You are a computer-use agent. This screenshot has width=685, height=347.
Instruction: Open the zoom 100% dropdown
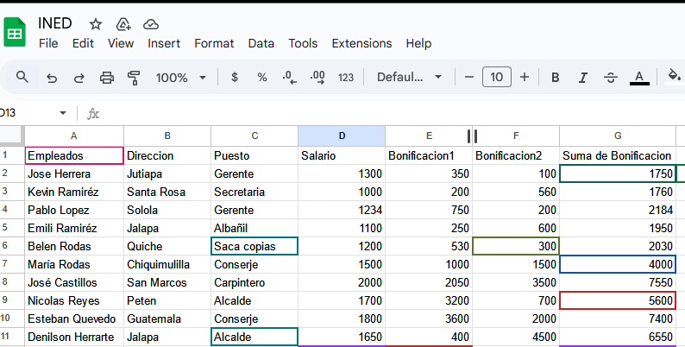pos(181,78)
